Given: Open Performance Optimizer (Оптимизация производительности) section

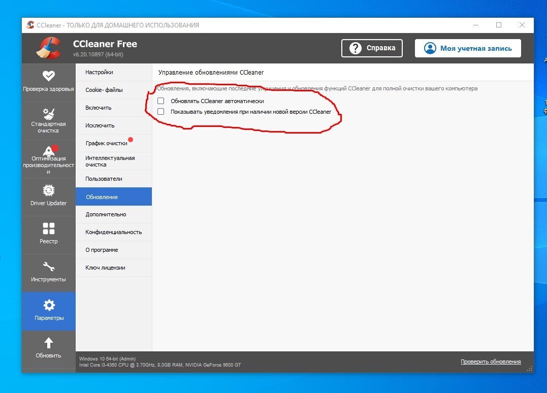Looking at the screenshot, I should (48, 159).
